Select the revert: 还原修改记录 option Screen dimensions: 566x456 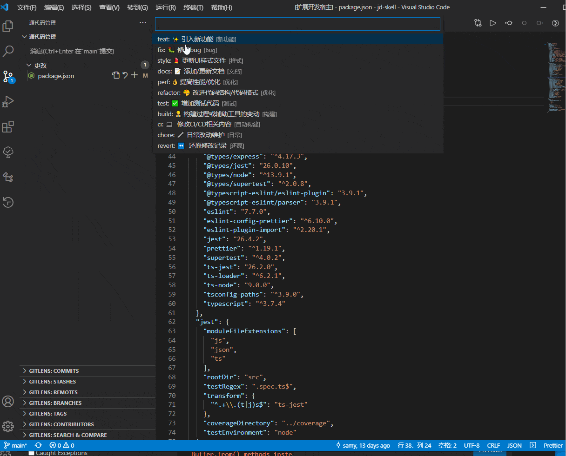click(x=298, y=145)
